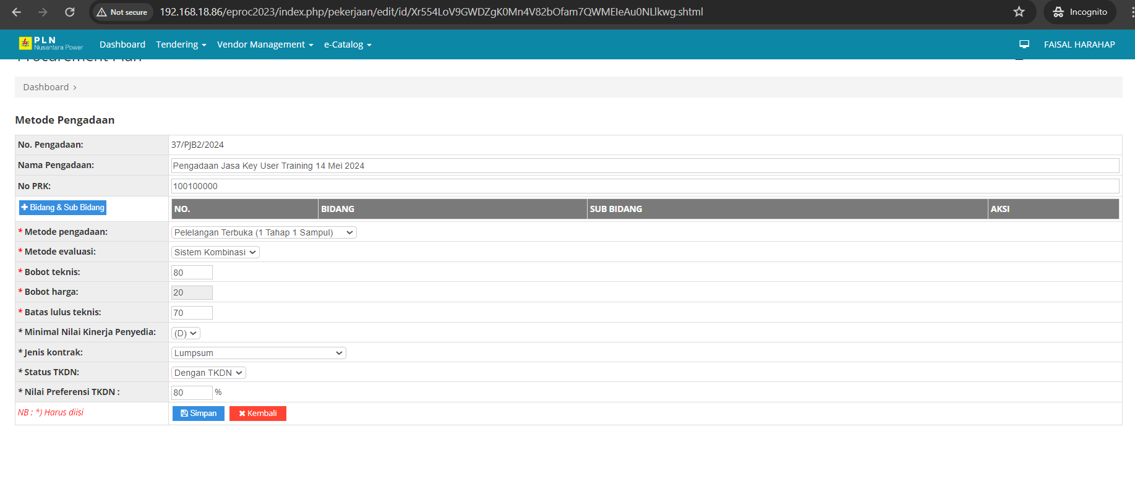Screen dimensions: 1135x484
Task: Click the browser back arrow
Action: coord(17,12)
